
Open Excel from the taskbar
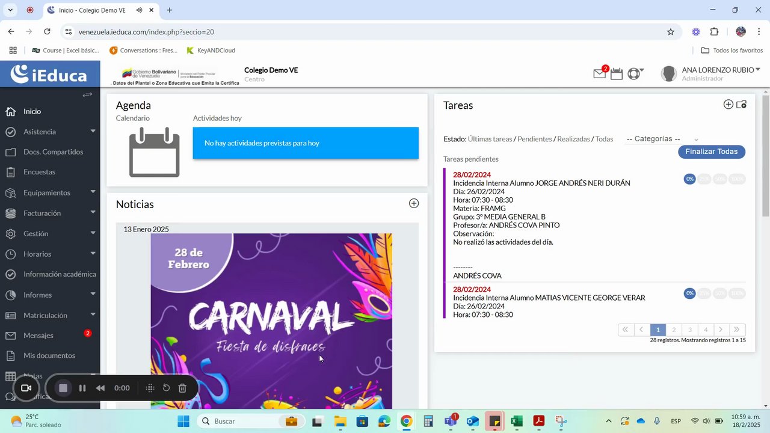tap(516, 421)
